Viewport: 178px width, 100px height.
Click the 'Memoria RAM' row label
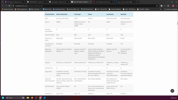point(50,35)
